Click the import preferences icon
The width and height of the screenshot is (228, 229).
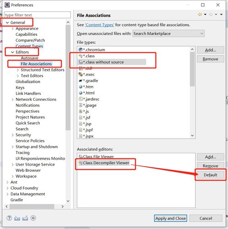tap(17, 218)
